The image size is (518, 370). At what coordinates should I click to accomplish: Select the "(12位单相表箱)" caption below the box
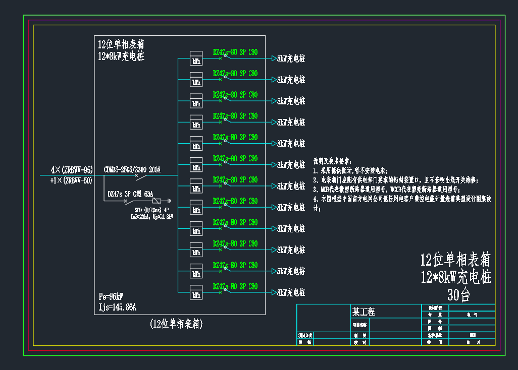pos(176,324)
